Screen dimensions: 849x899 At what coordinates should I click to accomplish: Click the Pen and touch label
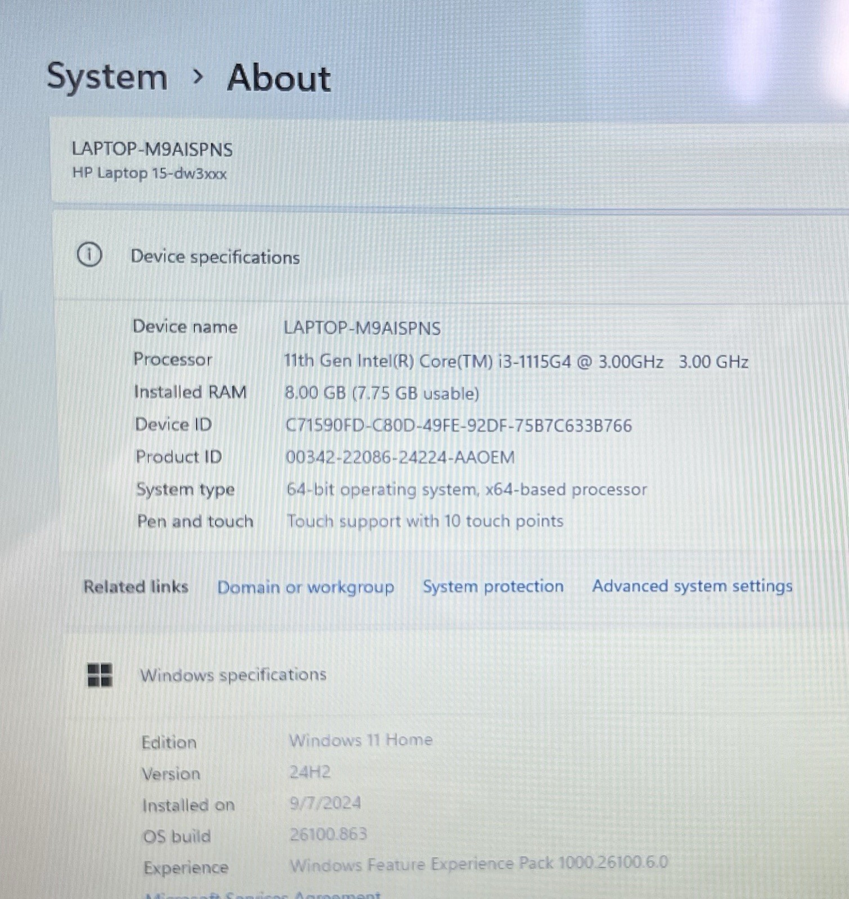(195, 521)
